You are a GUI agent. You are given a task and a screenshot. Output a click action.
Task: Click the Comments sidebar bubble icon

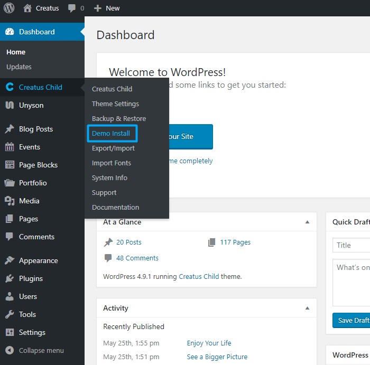click(10, 237)
